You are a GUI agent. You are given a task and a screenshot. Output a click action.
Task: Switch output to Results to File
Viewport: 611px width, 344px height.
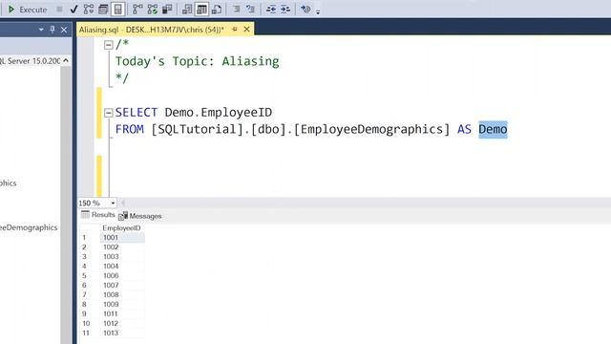point(217,10)
